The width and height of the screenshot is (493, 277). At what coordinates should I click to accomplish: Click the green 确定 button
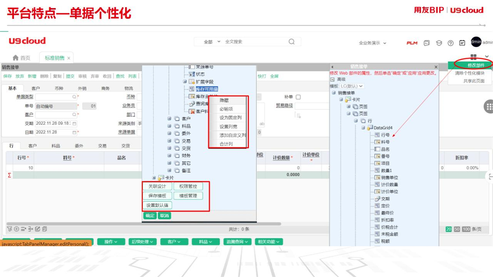(150, 216)
